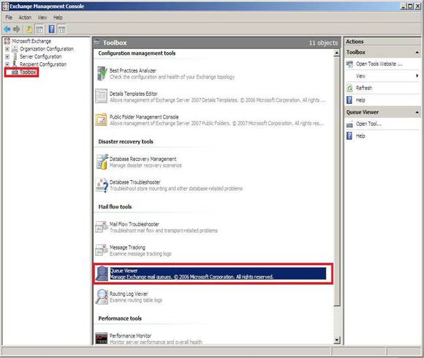Toggle the console tree pane toolbar icon
The width and height of the screenshot is (424, 358).
click(39, 29)
